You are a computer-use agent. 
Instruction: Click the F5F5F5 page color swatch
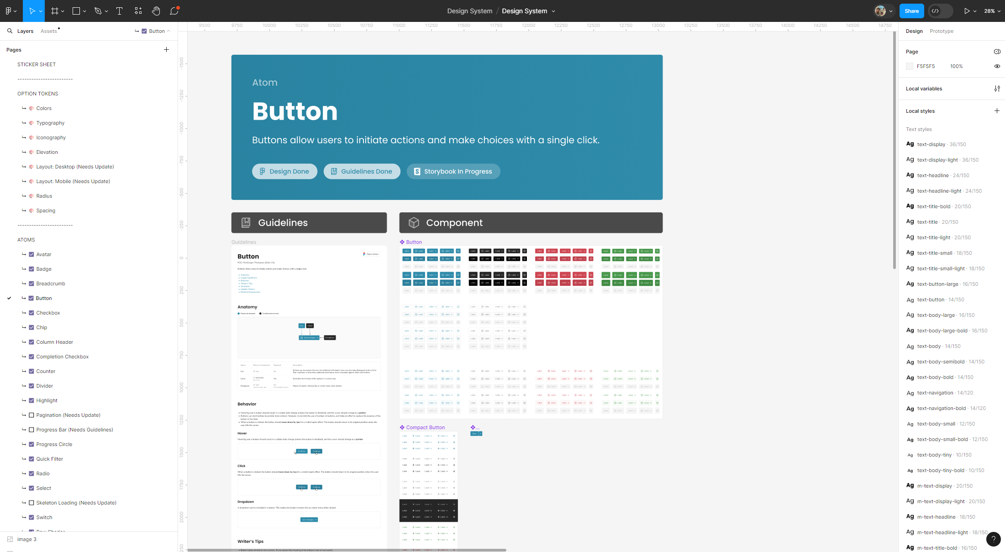910,66
